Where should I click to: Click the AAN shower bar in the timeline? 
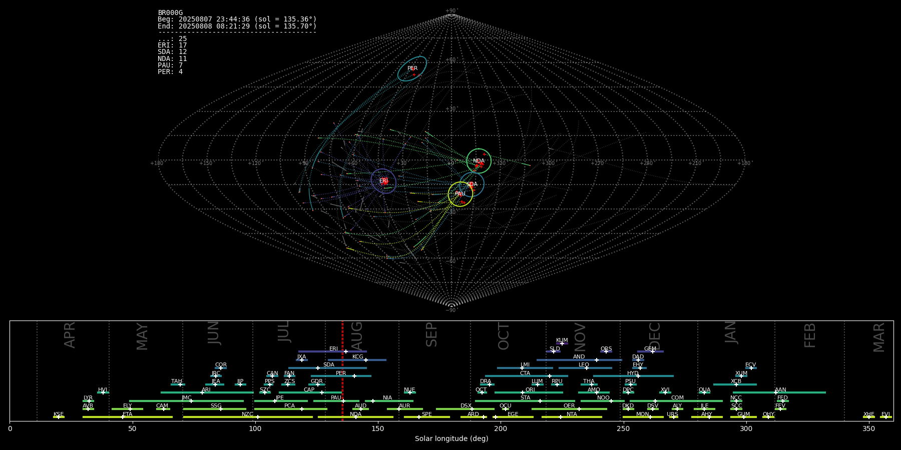pyautogui.click(x=779, y=392)
